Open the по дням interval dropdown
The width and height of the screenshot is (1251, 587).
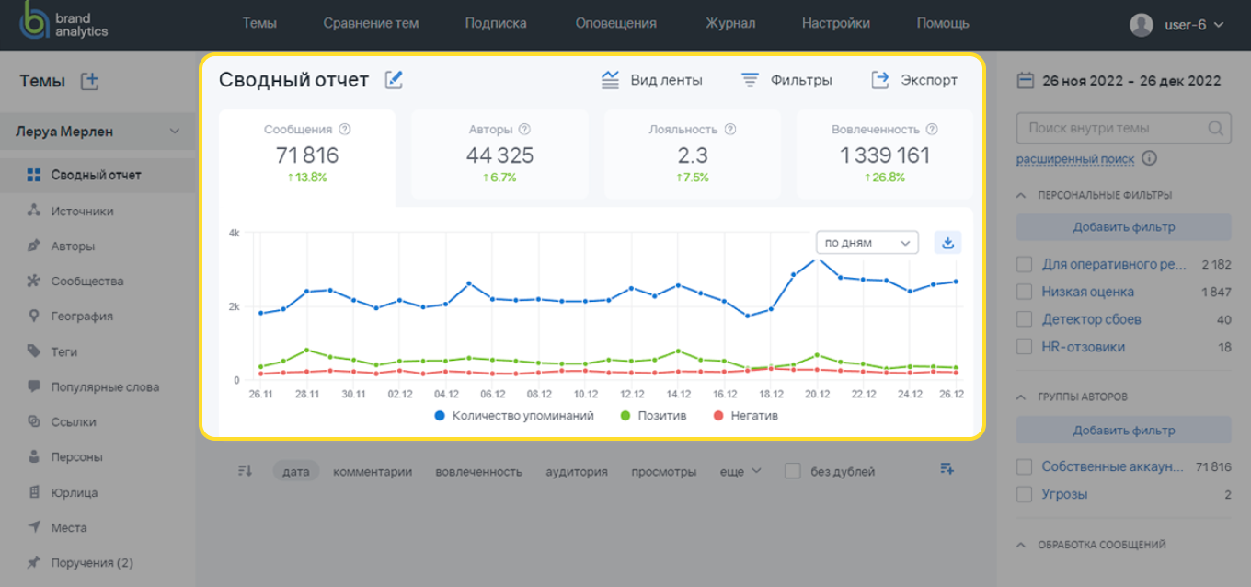(x=867, y=243)
